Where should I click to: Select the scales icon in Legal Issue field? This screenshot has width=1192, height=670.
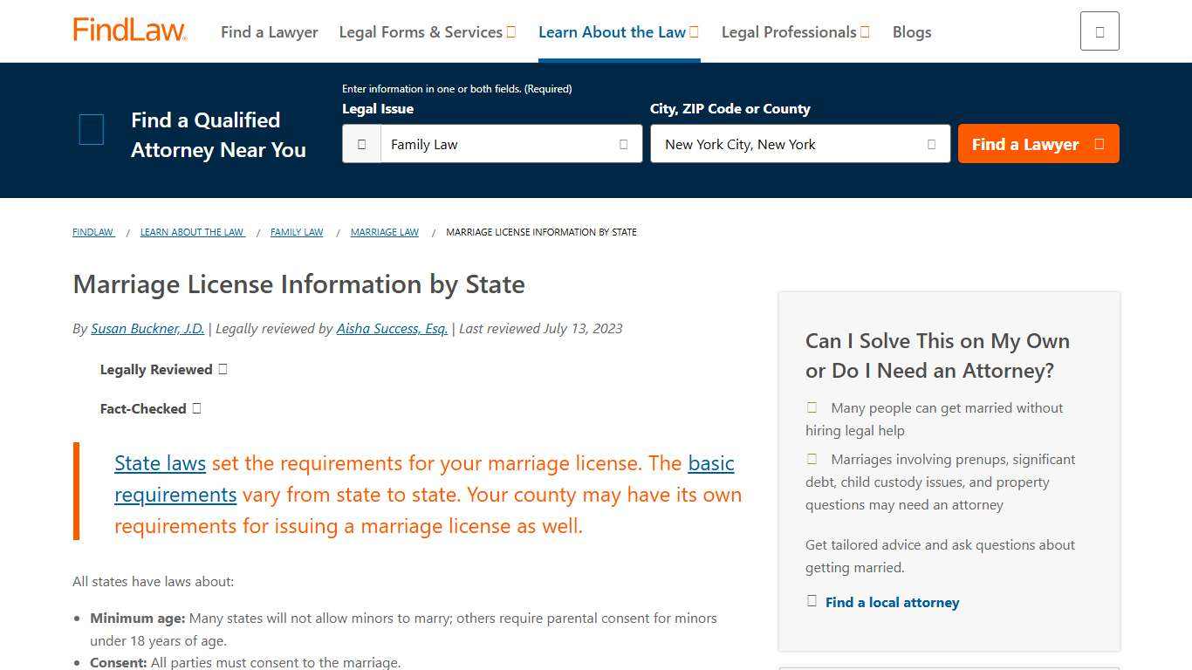(361, 144)
